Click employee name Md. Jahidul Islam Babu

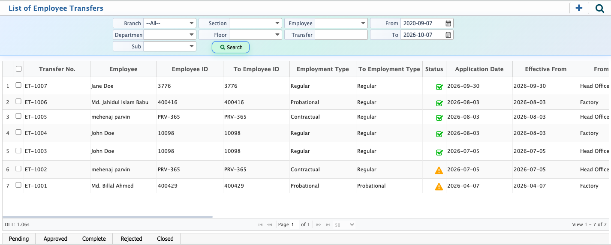(120, 102)
